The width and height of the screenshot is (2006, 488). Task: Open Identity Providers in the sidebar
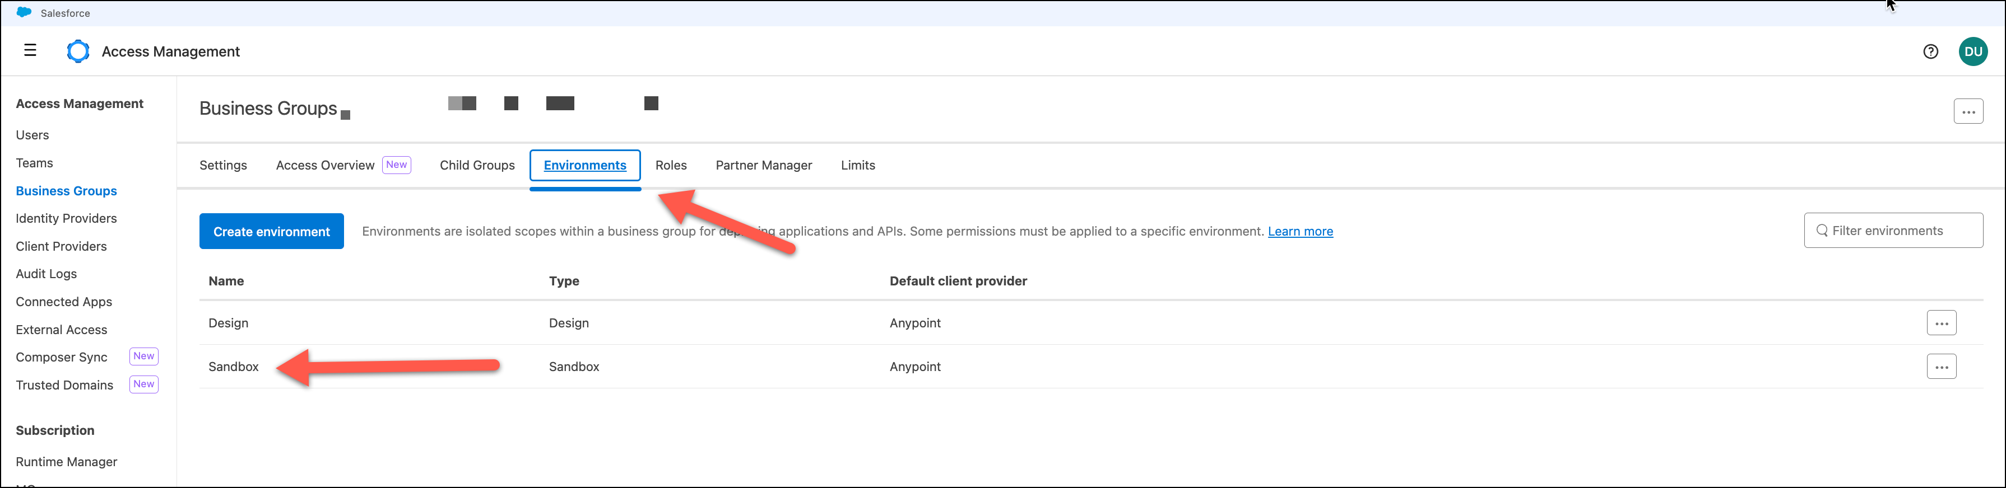pos(66,218)
